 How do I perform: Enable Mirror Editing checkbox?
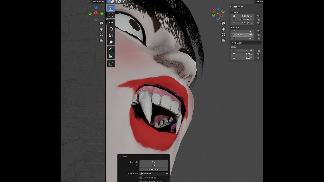coord(141,178)
